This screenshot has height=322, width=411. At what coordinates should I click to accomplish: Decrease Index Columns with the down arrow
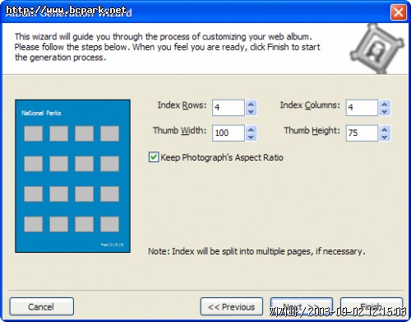click(385, 112)
